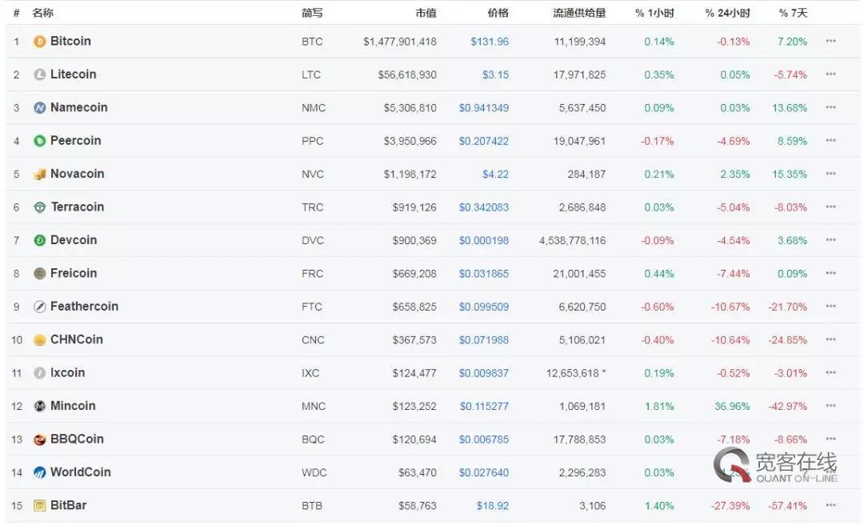This screenshot has width=864, height=526.
Task: Select Ixcoin supply 12,653,618 *
Action: pyautogui.click(x=576, y=374)
